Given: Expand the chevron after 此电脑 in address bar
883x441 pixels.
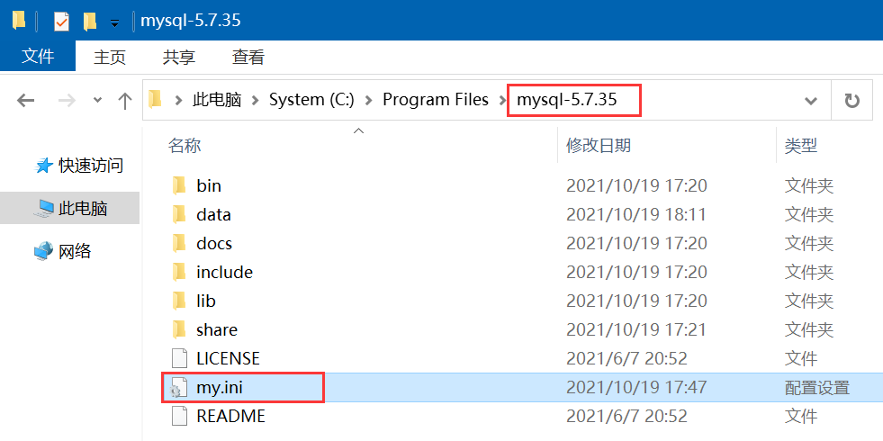Looking at the screenshot, I should (256, 101).
